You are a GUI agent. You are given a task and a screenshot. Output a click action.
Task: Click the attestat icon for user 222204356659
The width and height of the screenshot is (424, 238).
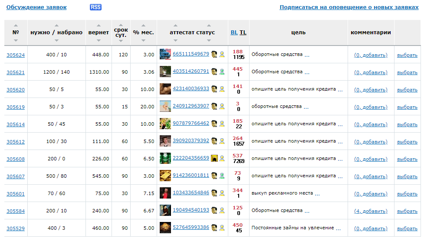point(214,158)
